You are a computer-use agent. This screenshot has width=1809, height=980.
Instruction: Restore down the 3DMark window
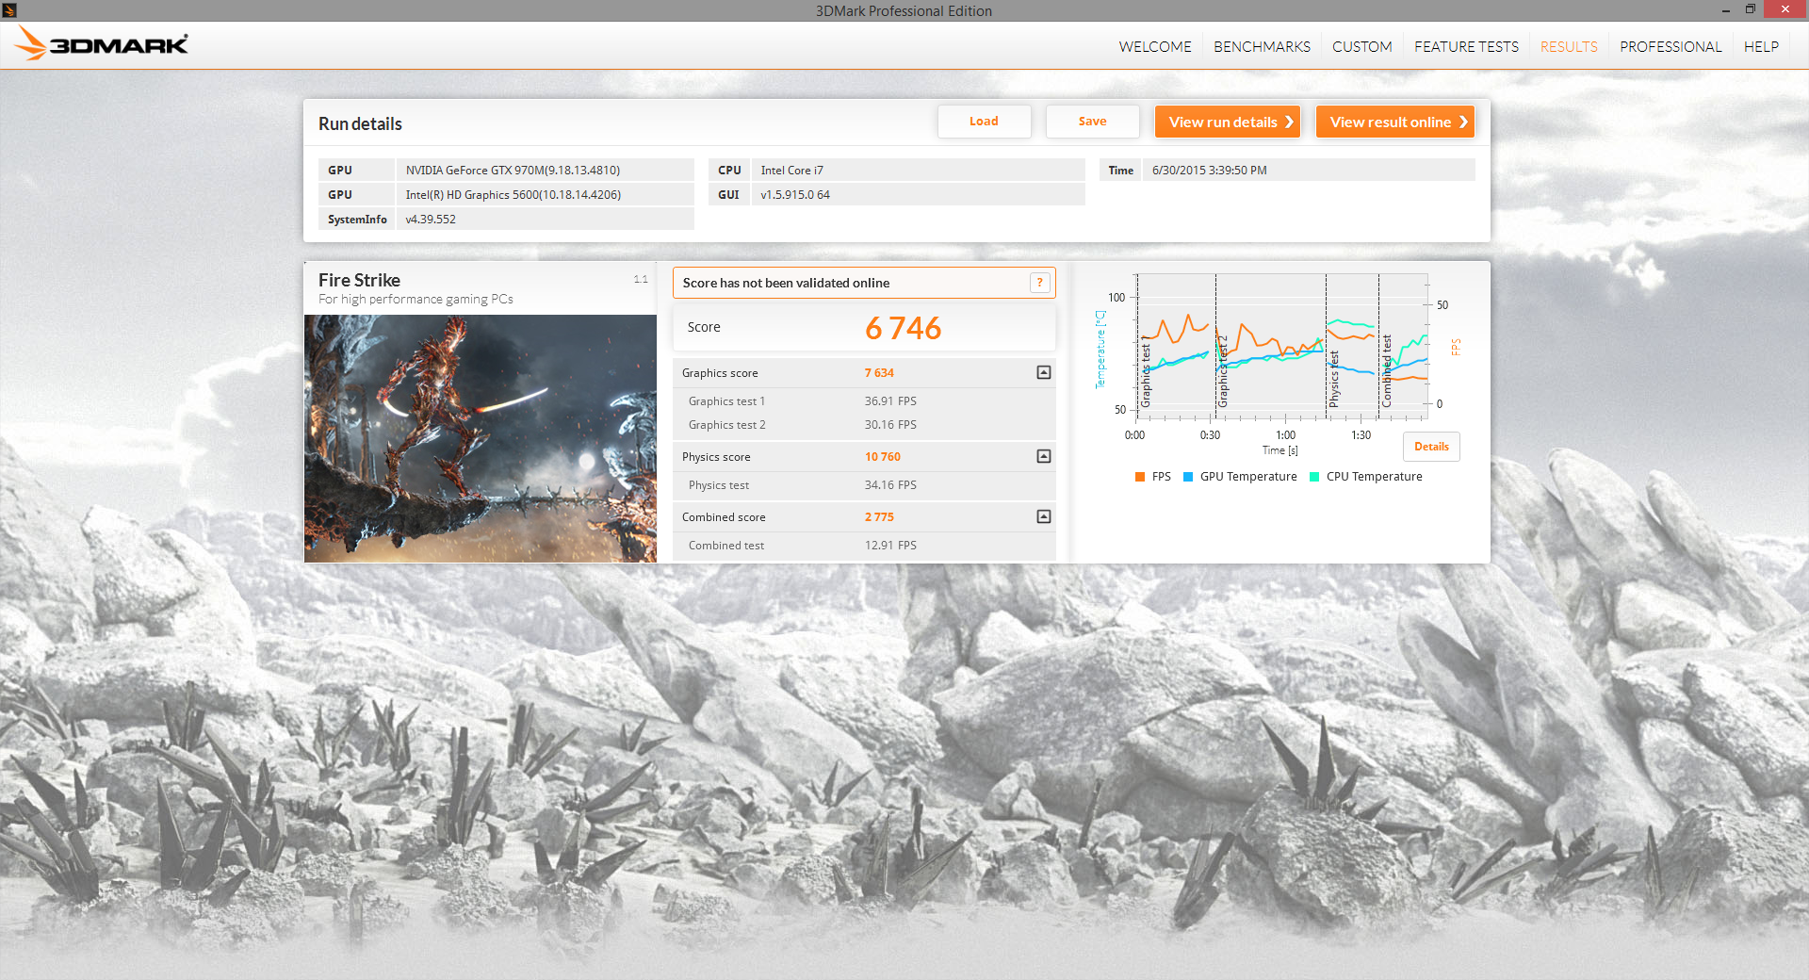pos(1750,9)
